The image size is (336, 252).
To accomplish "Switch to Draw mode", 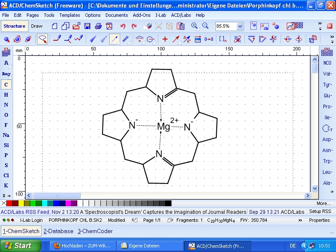I will pyautogui.click(x=37, y=26).
